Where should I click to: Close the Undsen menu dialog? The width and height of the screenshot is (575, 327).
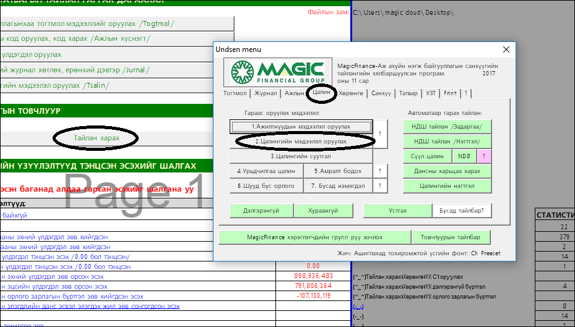pos(506,49)
